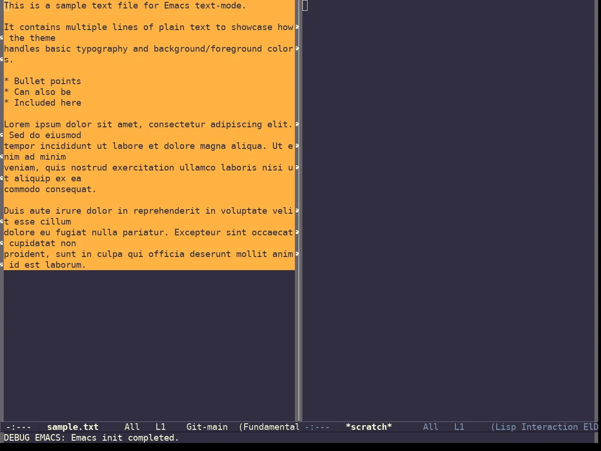Click 'L1' line number in sample.txt mode line
Image resolution: width=601 pixels, height=451 pixels.
tap(161, 427)
